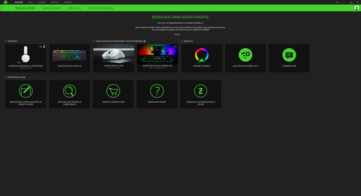Open Razer Viper V2 Pro product suggestion
This screenshot has width=361, height=196.
pyautogui.click(x=114, y=58)
